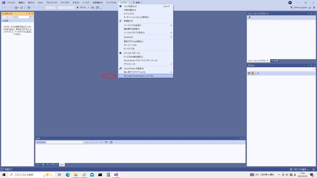317x178 pixels.
Task: Switch to the Git 変更 tab
Action: [275, 61]
